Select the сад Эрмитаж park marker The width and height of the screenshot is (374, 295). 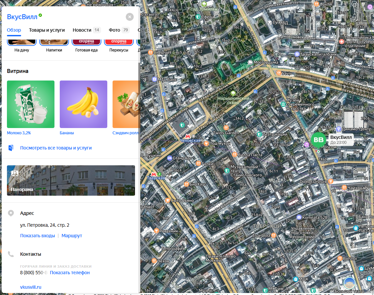tap(204, 4)
